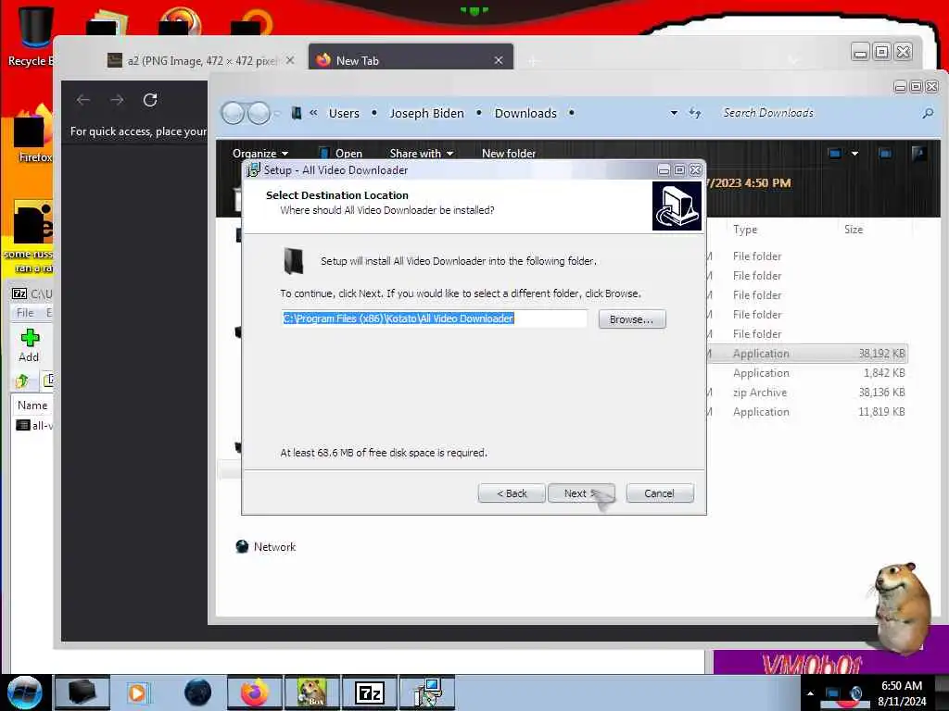Open the File menu in 7-Zip

pyautogui.click(x=25, y=313)
